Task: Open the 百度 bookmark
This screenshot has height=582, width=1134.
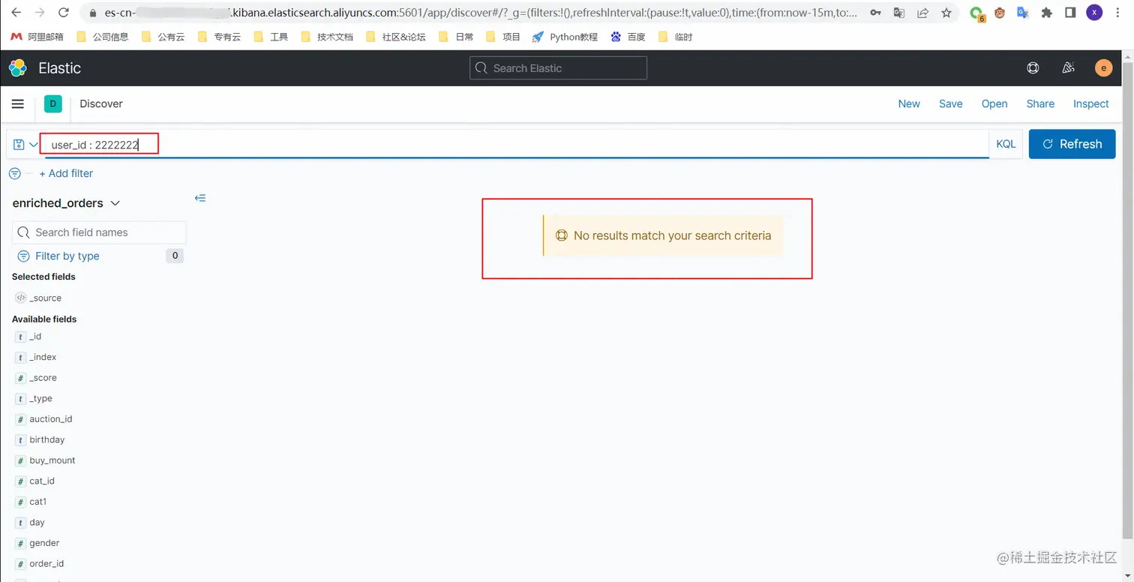Action: [x=628, y=37]
